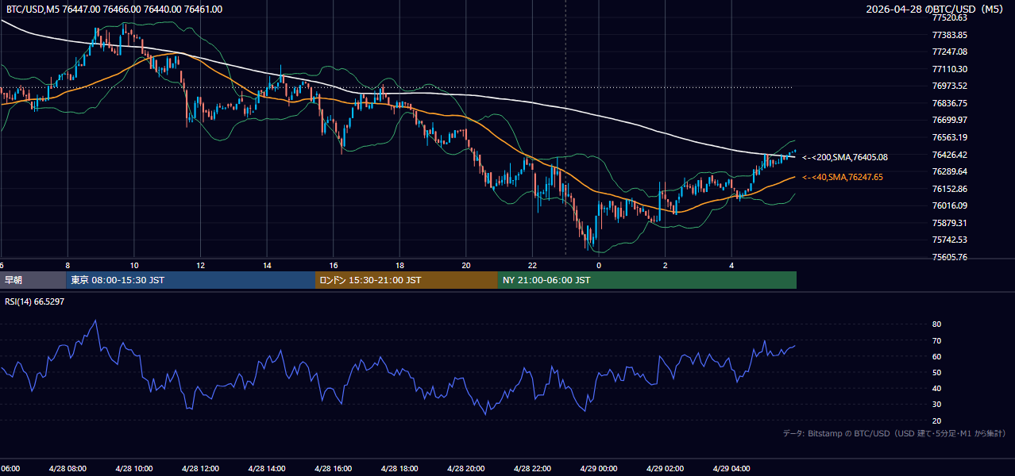Click RSI scale level 60
This screenshot has width=1015, height=476.
[937, 356]
